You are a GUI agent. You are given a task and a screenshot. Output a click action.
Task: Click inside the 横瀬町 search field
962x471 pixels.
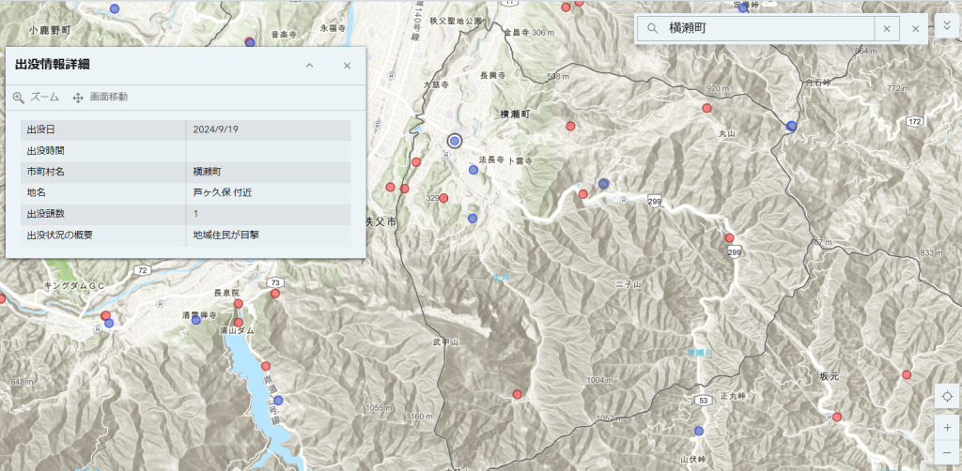[766, 29]
